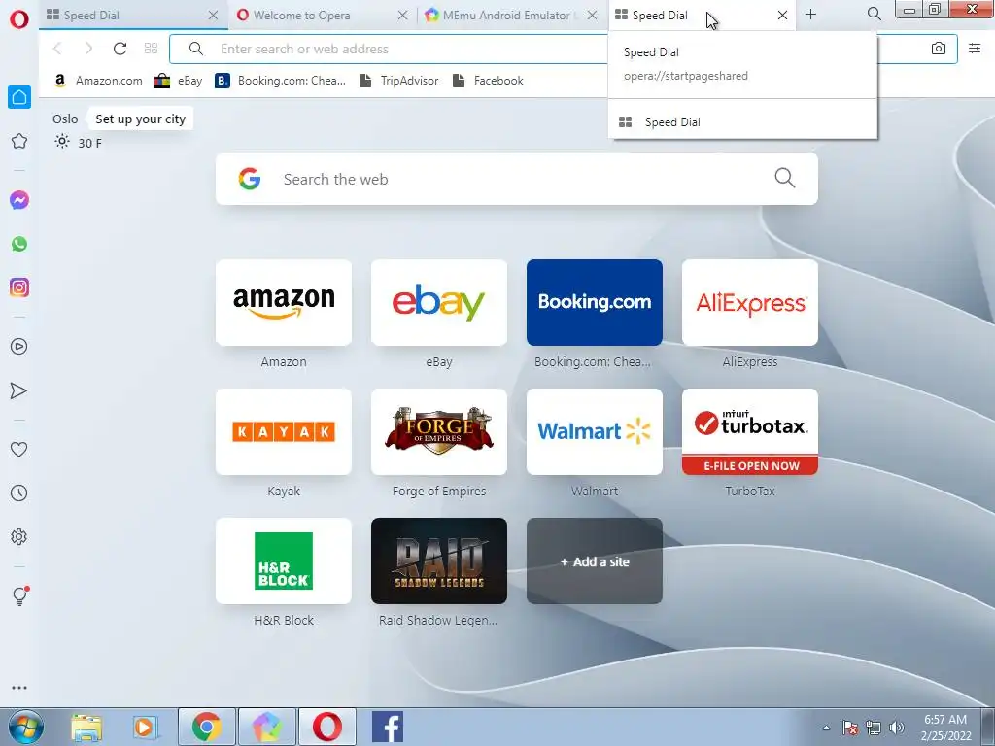
Task: Open the Facebook bookmark
Action: tap(488, 81)
